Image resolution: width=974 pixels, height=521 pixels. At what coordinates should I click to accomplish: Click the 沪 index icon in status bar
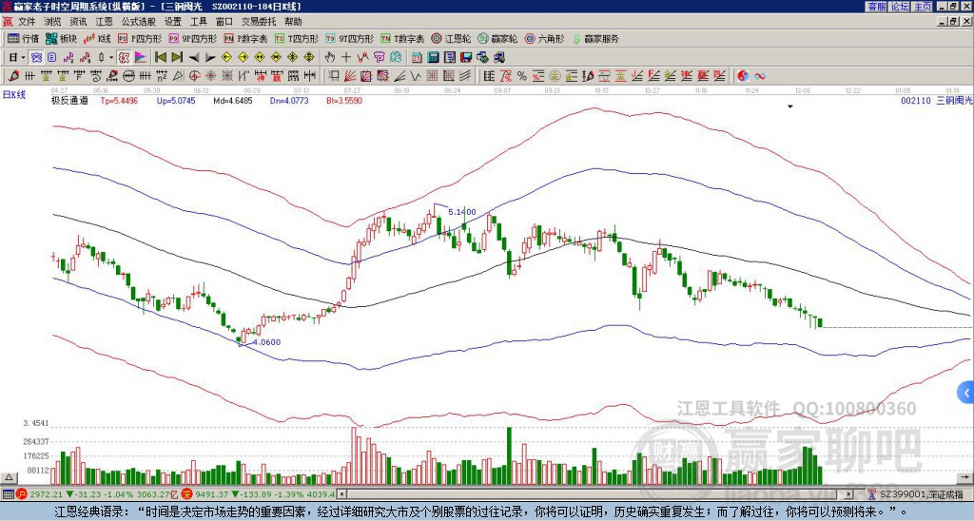pos(24,494)
